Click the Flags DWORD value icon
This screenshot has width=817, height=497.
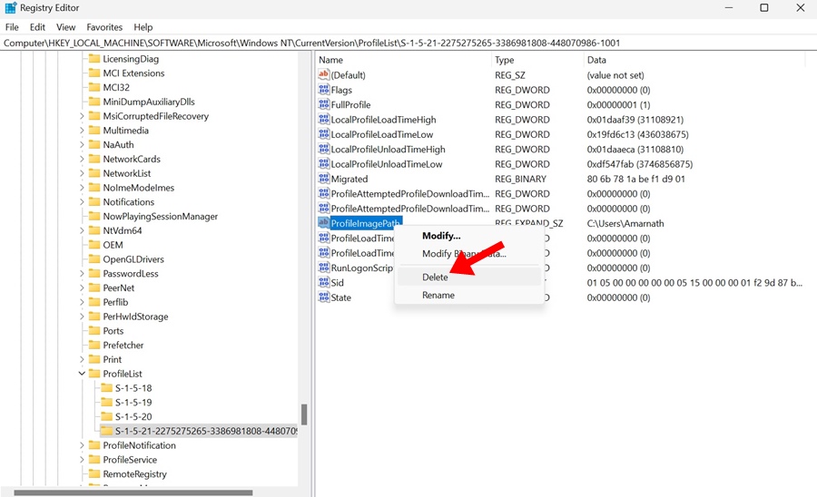pyautogui.click(x=324, y=90)
